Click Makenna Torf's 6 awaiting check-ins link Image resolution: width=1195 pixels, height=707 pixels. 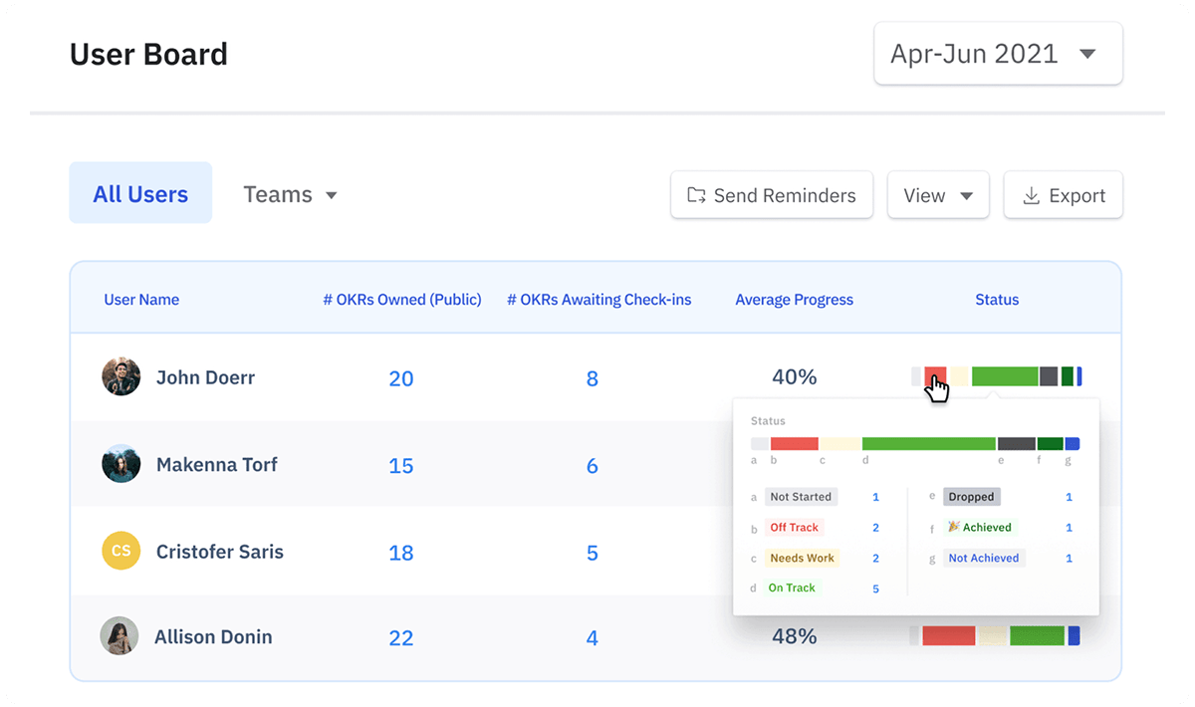[x=592, y=464]
